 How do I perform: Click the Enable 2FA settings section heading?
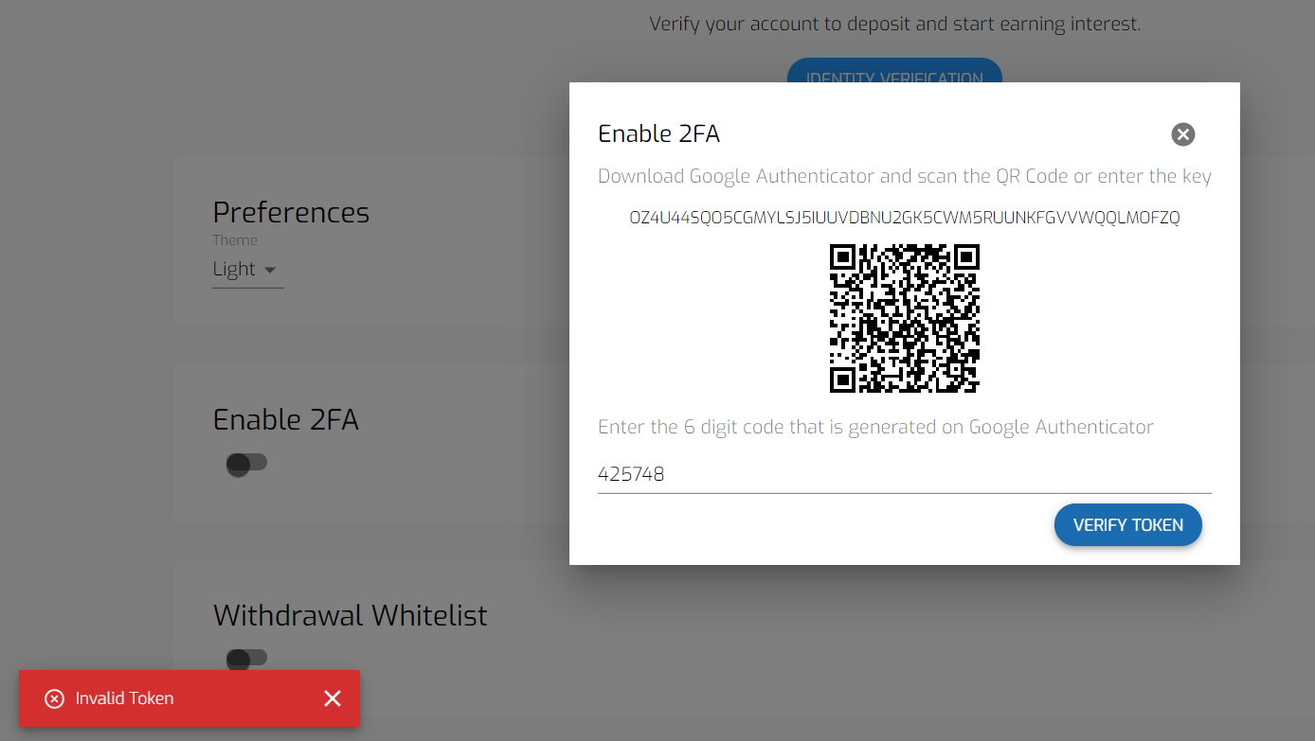(285, 419)
